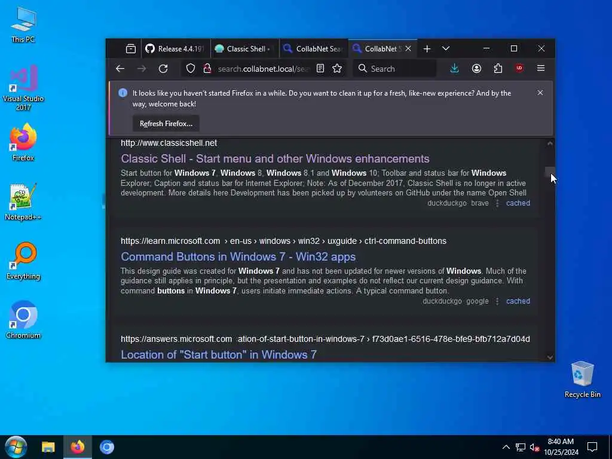Open uBlock Origin extension icon

[x=519, y=68]
